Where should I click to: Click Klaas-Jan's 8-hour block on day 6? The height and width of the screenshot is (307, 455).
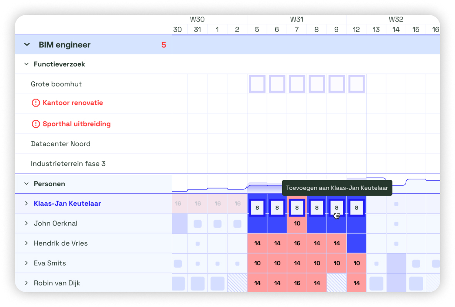click(277, 208)
